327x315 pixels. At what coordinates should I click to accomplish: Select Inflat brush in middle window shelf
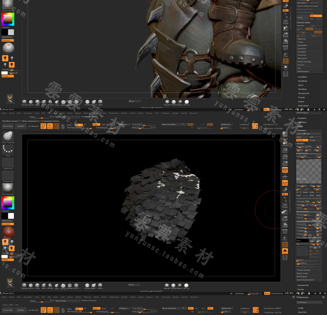point(57,286)
